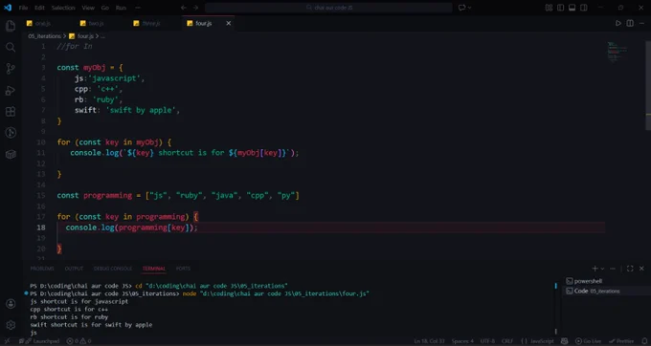The height and width of the screenshot is (346, 651).
Task: Split the editor to the right
Action: pos(630,23)
